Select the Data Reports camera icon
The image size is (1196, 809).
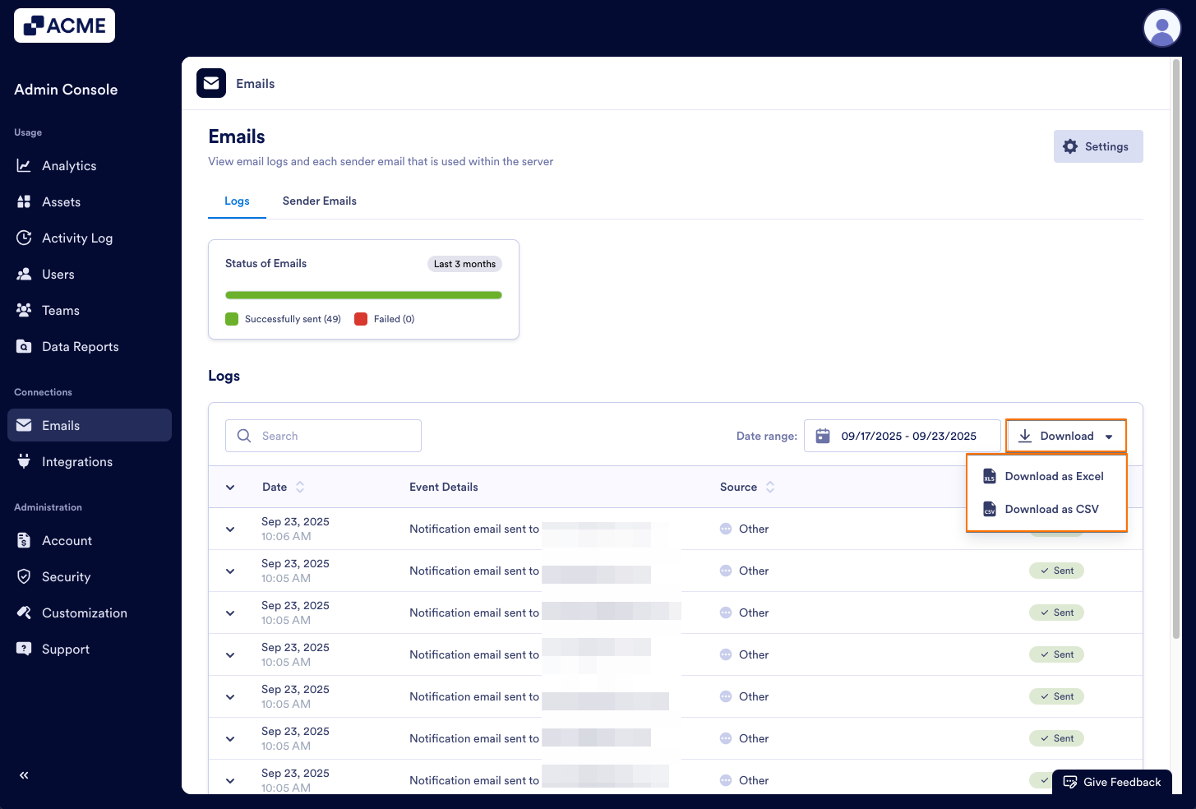[25, 346]
